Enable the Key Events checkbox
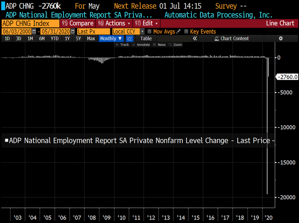This screenshot has height=223, width=299. 186,31
